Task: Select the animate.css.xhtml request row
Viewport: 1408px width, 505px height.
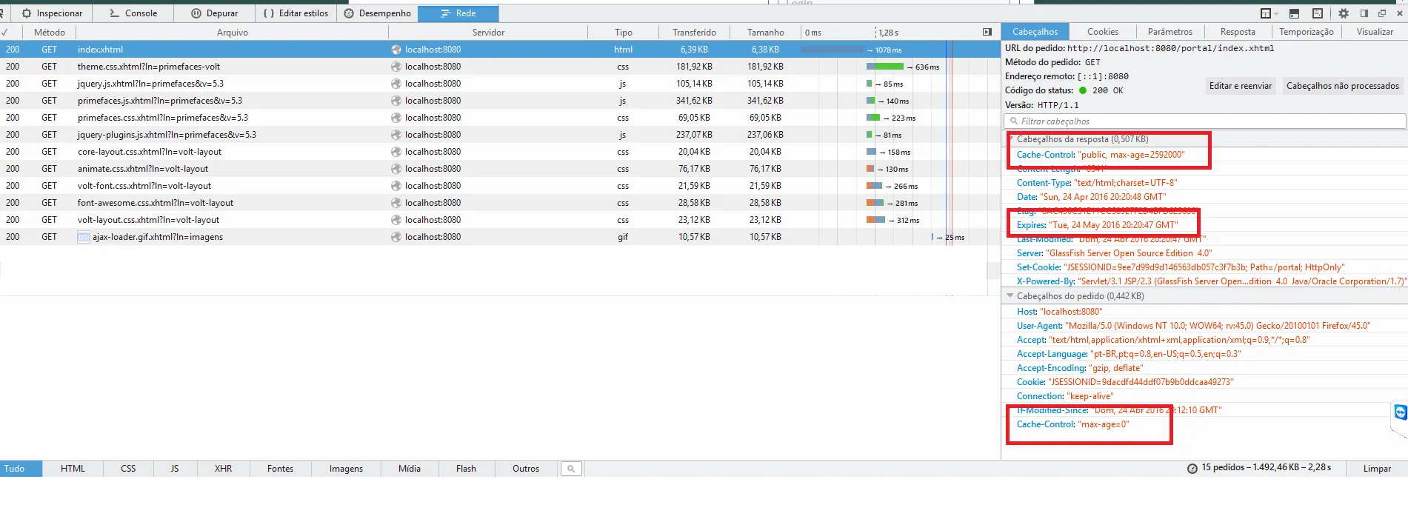Action: [x=500, y=169]
